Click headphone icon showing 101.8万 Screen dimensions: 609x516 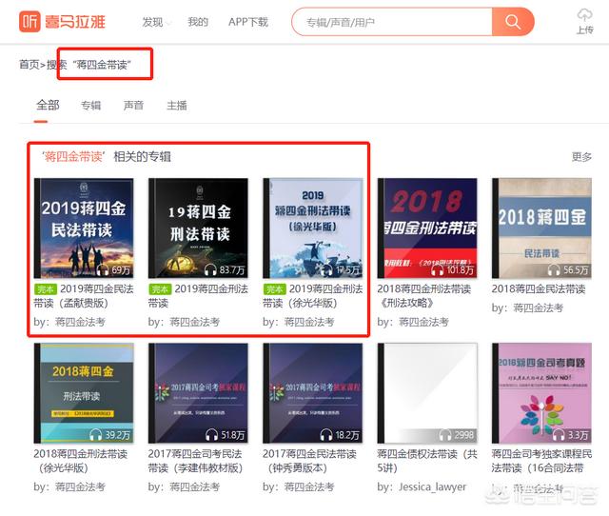(x=438, y=269)
